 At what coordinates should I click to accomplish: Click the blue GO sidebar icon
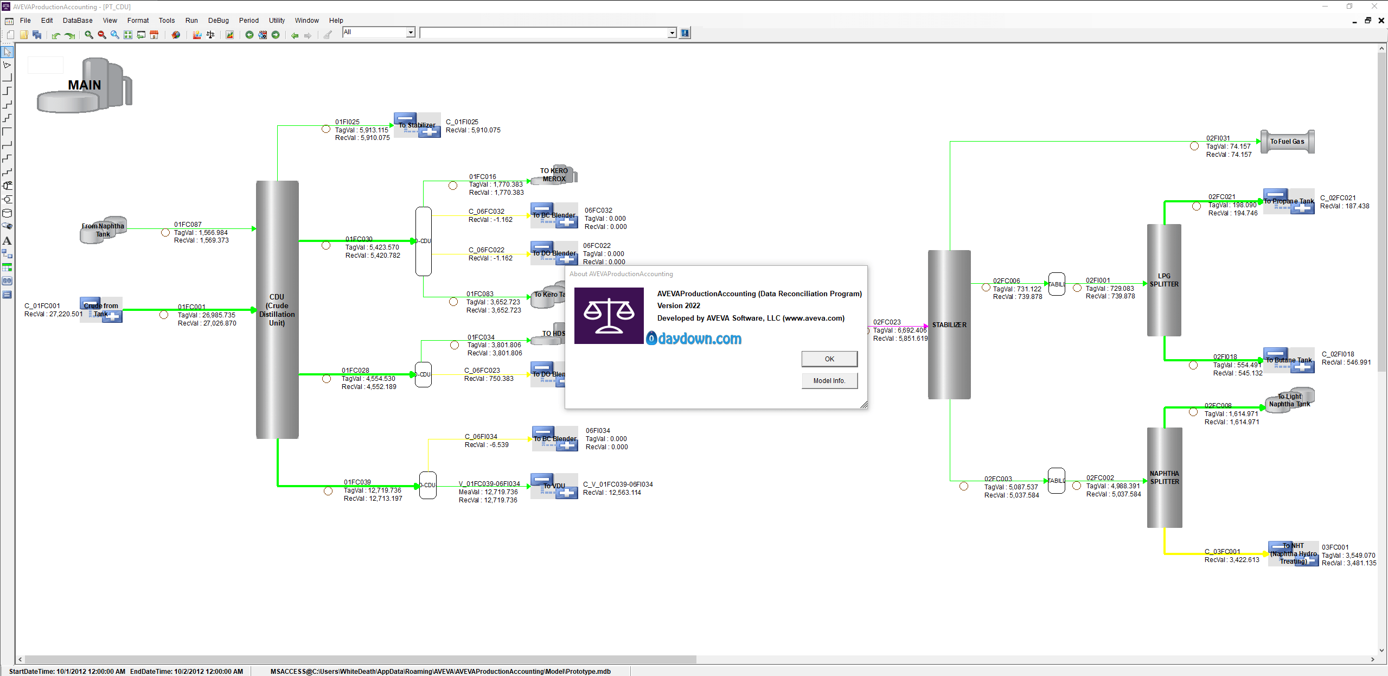pyautogui.click(x=7, y=281)
